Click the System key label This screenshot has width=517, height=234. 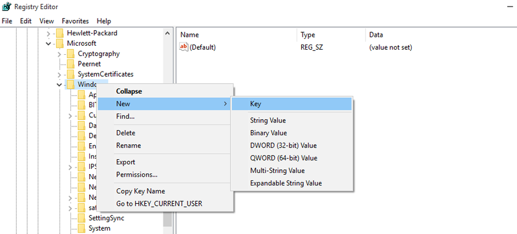click(x=100, y=228)
